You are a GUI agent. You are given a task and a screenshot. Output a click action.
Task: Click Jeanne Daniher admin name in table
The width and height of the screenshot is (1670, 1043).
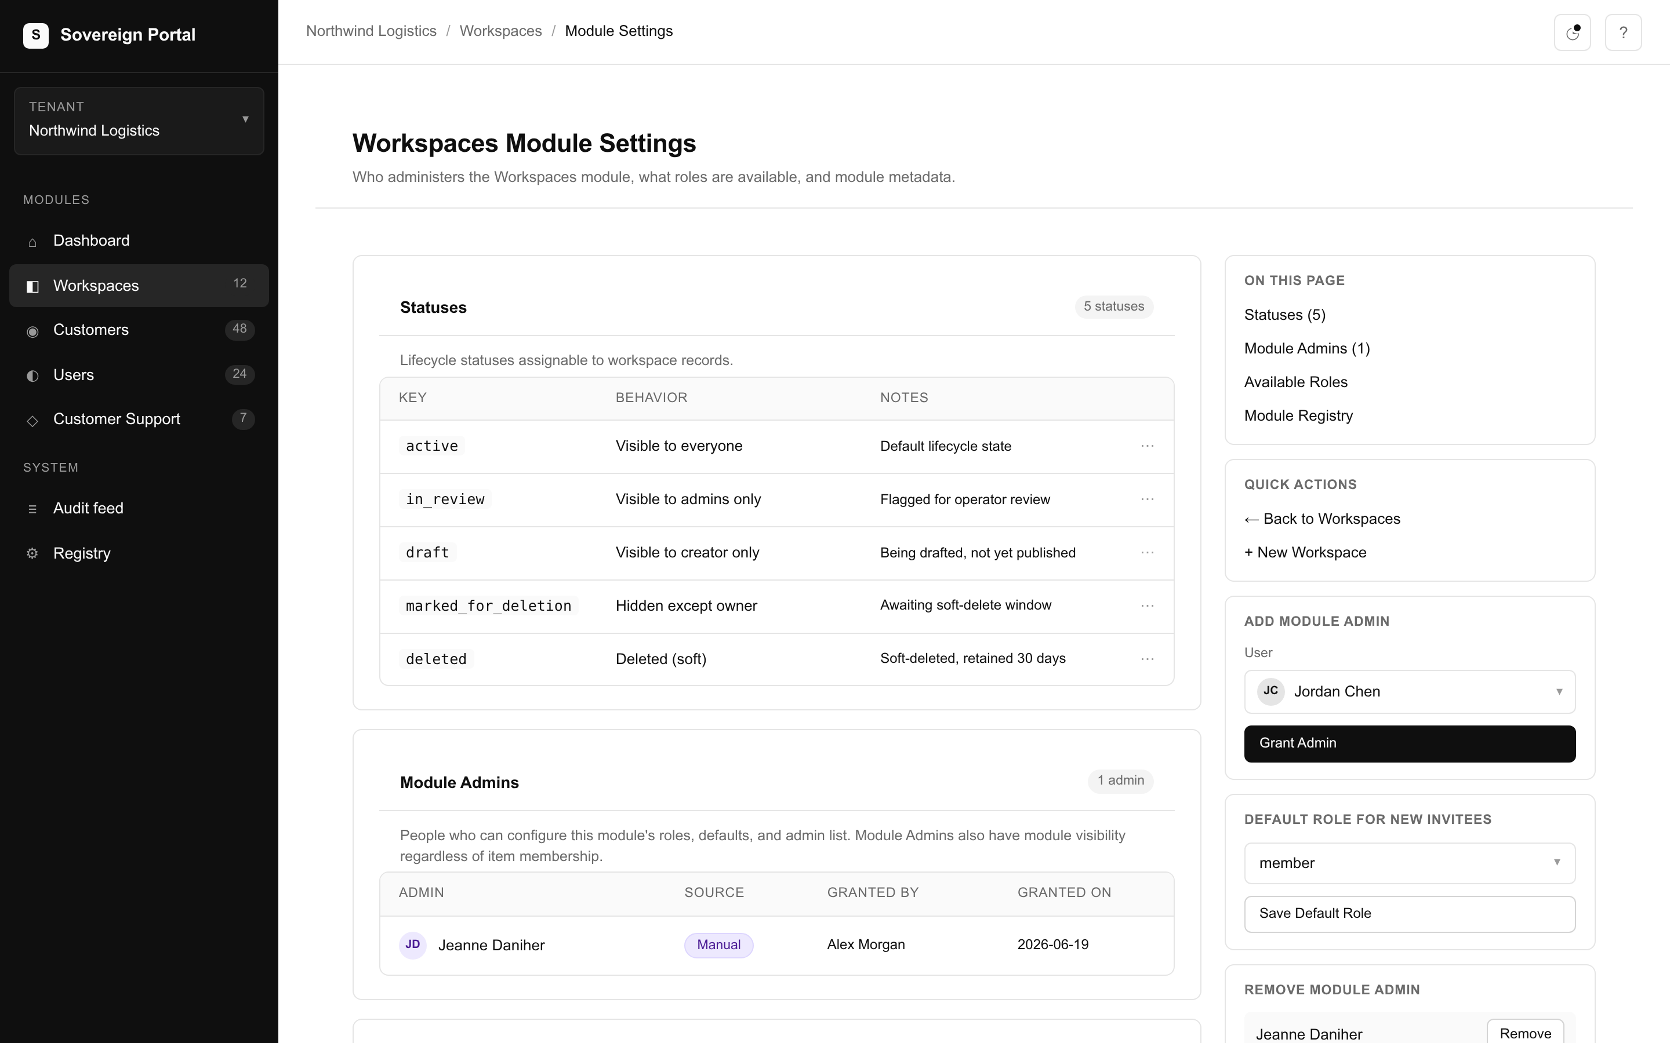point(491,945)
